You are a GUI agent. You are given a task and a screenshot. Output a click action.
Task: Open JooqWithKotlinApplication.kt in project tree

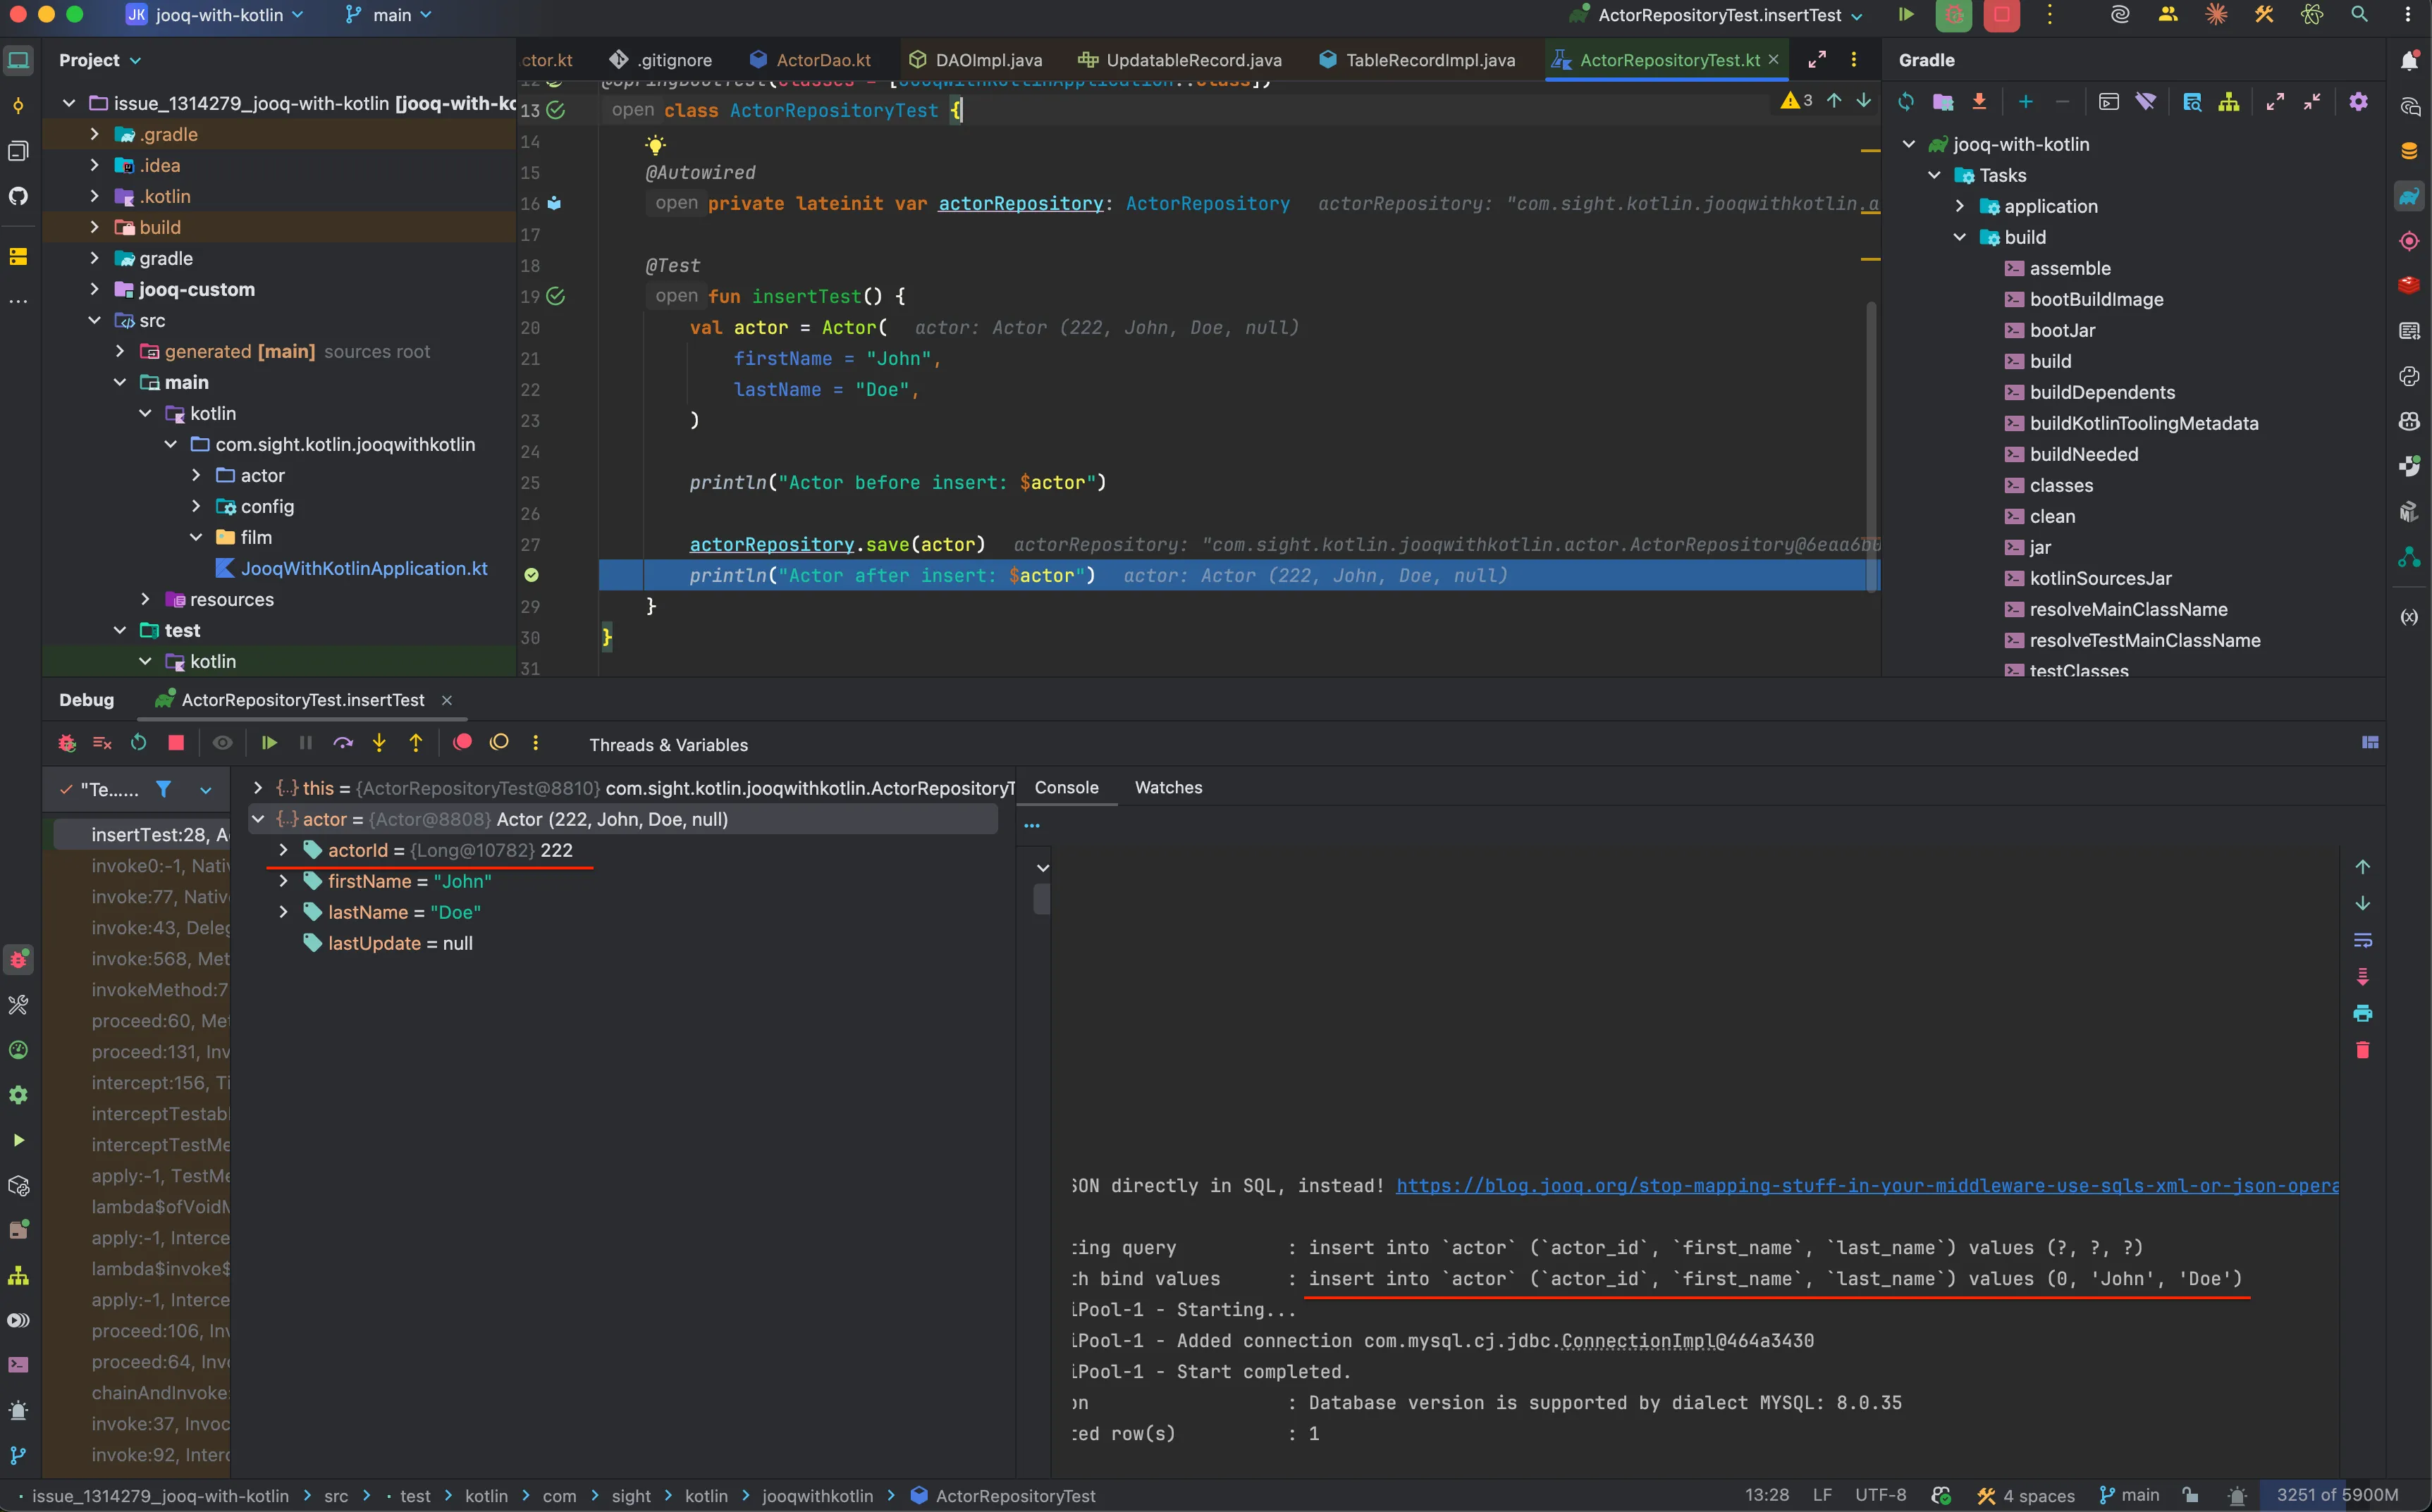364,568
